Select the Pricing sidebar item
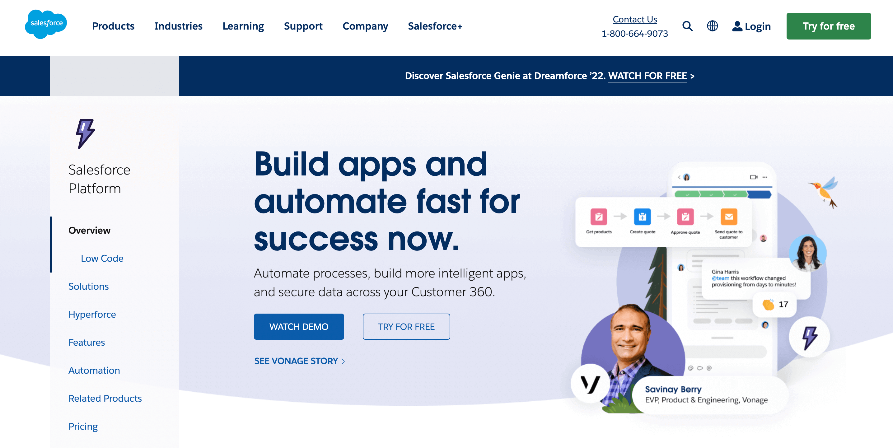 tap(83, 426)
